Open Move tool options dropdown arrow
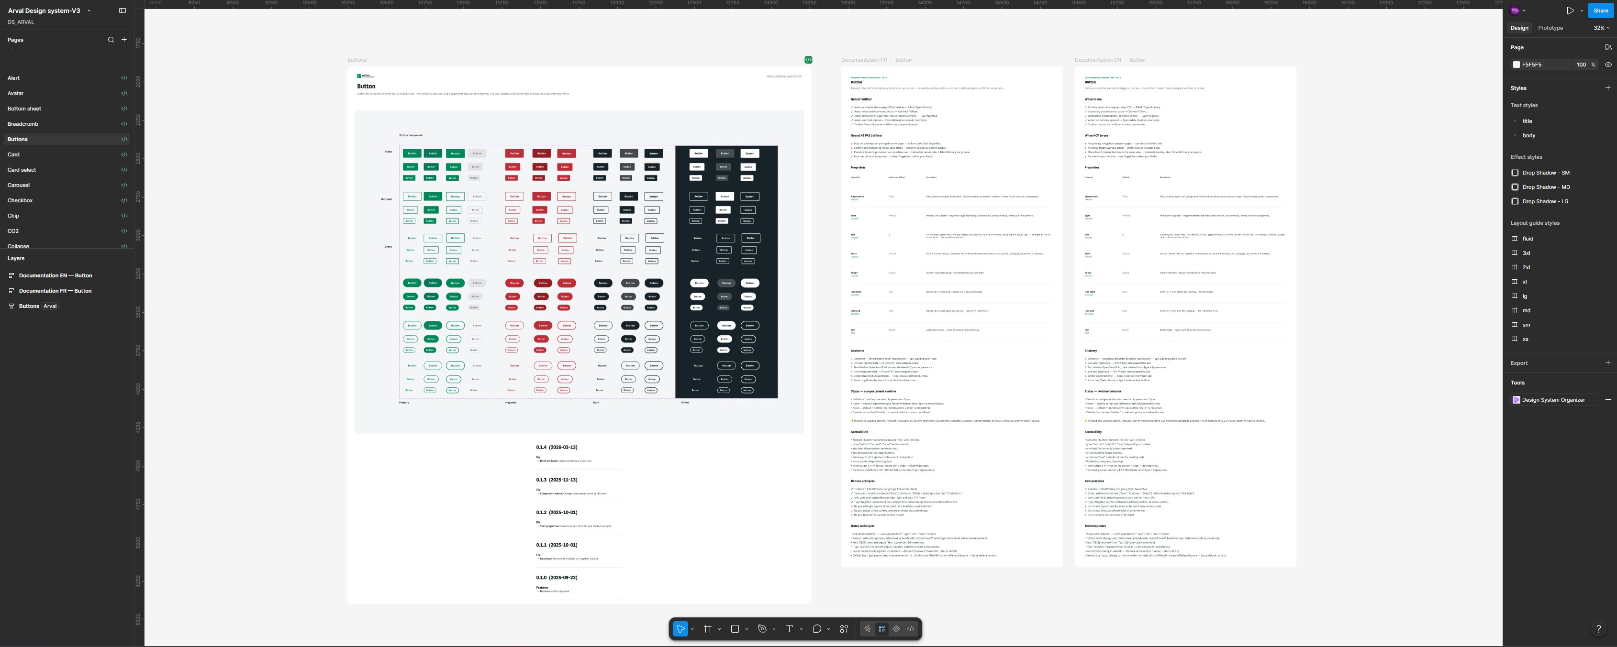This screenshot has width=1617, height=647. (692, 629)
